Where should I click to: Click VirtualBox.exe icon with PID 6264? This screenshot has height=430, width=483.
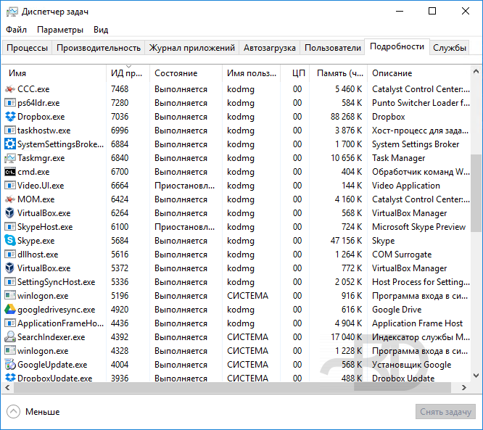pyautogui.click(x=10, y=213)
